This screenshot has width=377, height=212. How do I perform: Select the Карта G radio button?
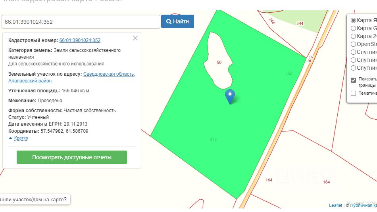pos(353,28)
